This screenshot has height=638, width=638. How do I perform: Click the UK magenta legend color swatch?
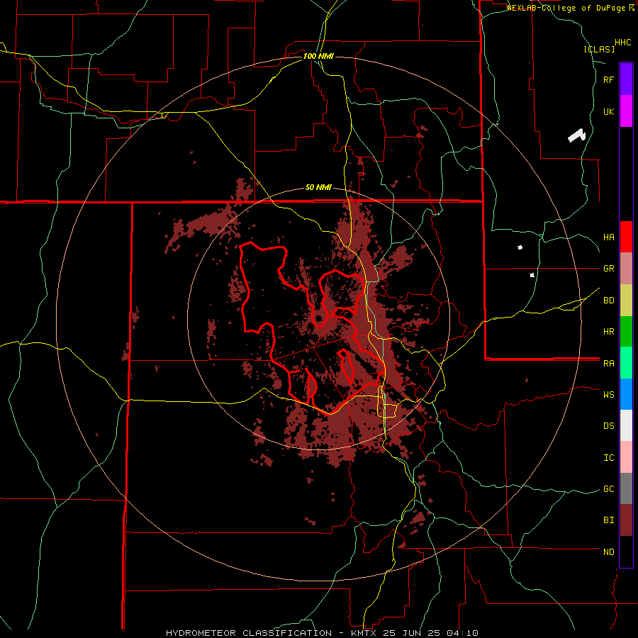click(x=626, y=111)
